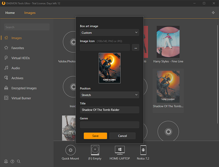Open the Archives section
219x167 pixels.
point(17,78)
